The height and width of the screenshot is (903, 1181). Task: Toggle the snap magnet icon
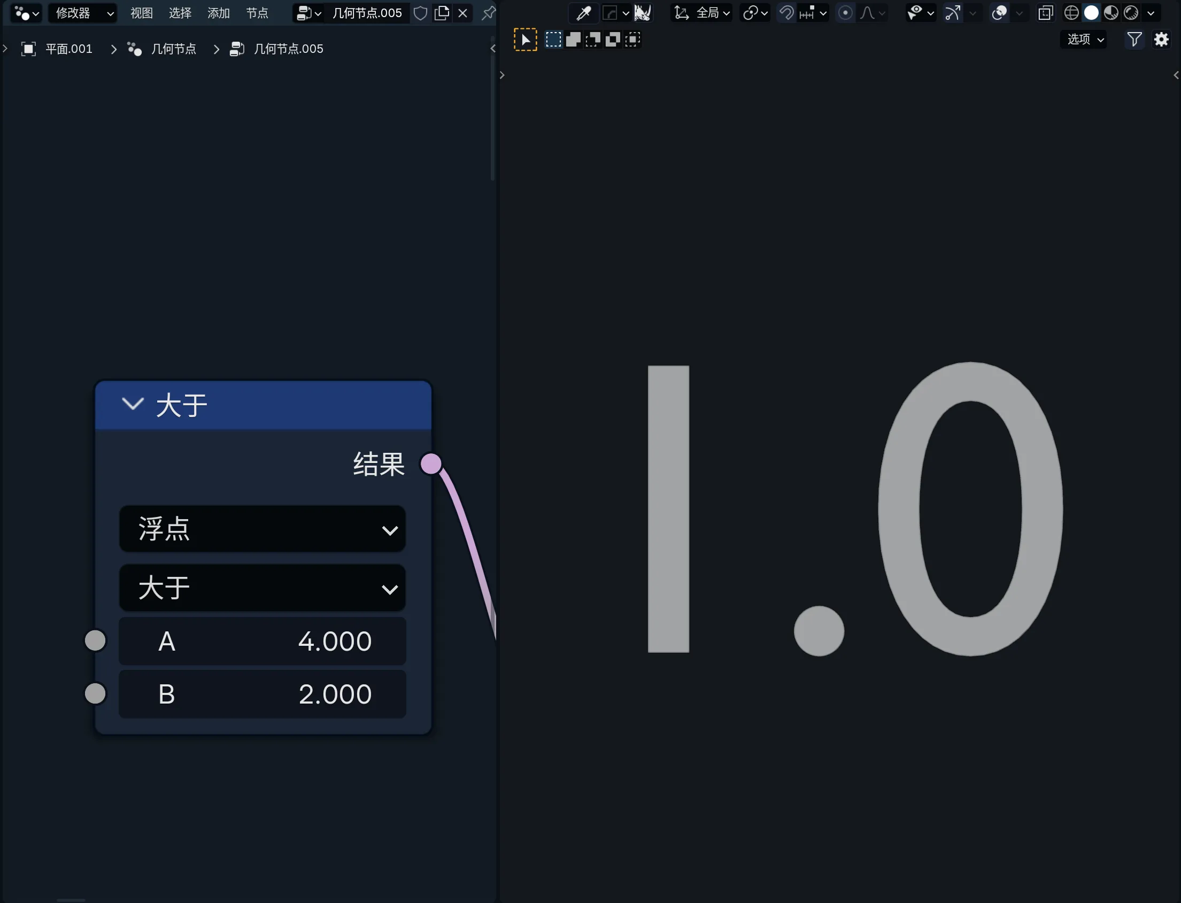pos(786,13)
